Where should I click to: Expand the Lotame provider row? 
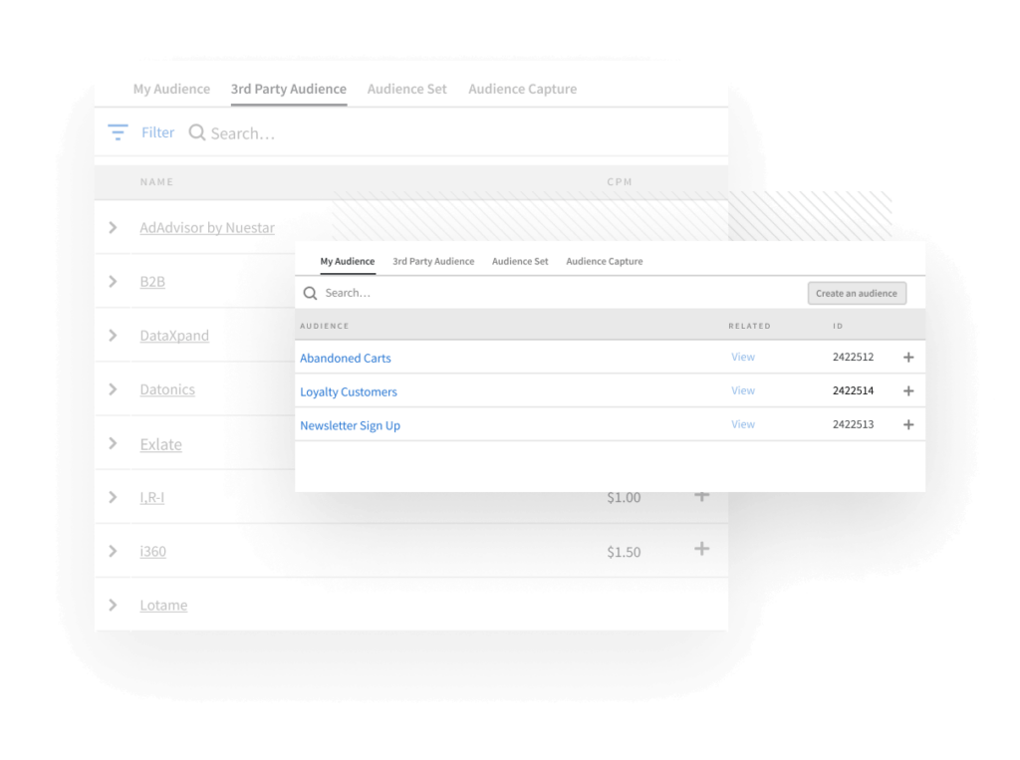[x=113, y=605]
